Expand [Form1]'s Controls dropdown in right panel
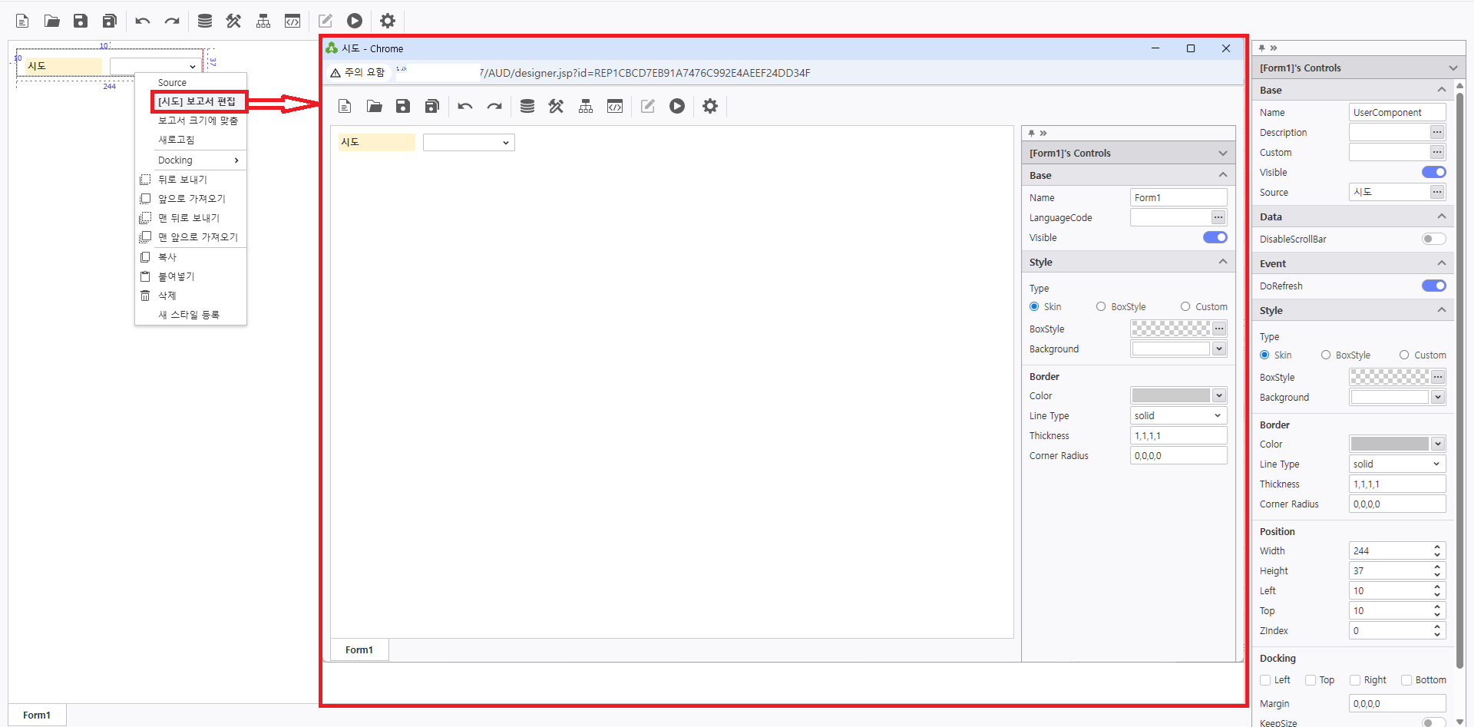 1453,68
